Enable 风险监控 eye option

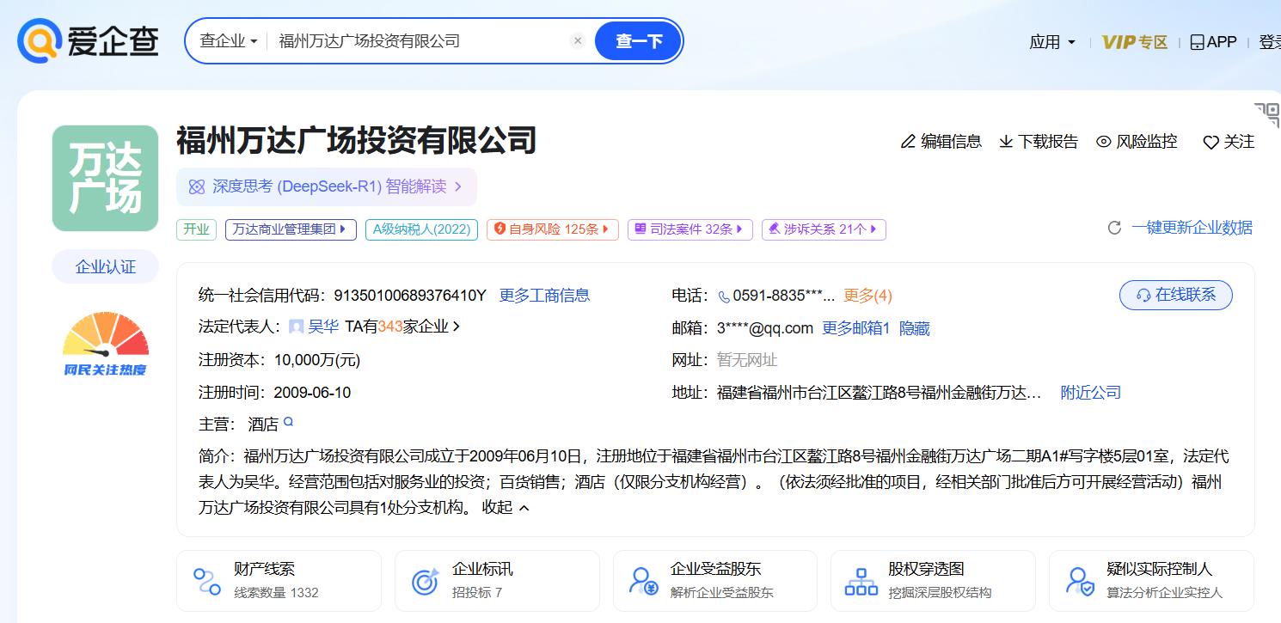pyautogui.click(x=1137, y=142)
